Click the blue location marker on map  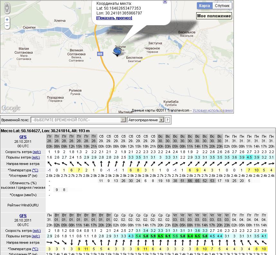117,52
